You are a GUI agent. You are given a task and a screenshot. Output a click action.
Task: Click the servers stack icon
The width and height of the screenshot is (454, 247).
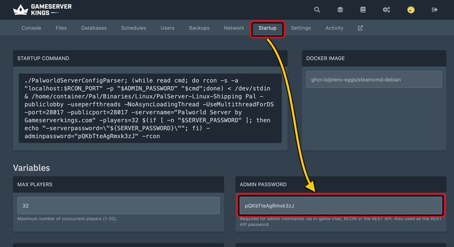340,10
